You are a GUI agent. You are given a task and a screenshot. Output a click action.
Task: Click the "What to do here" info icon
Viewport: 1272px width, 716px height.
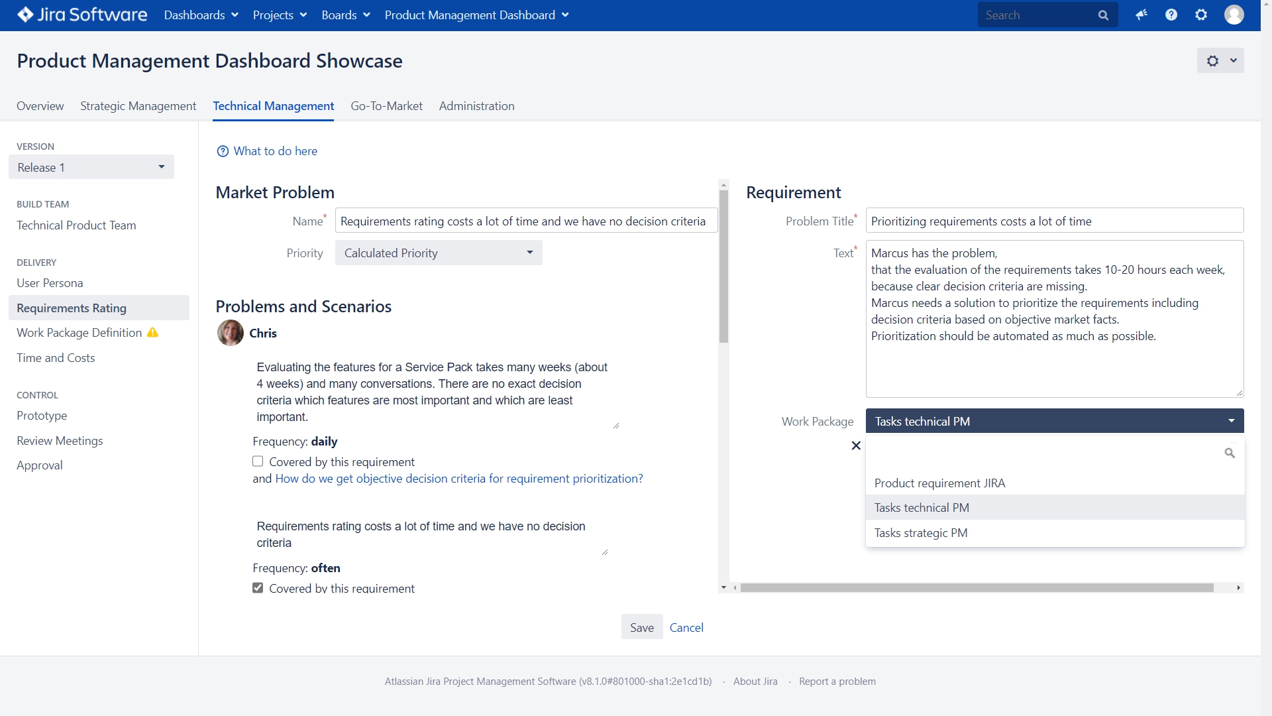(x=222, y=150)
